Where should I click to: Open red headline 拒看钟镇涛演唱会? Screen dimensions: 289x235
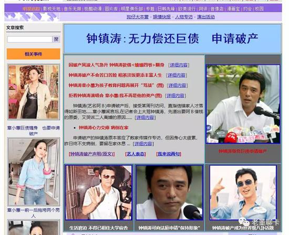pos(115,95)
